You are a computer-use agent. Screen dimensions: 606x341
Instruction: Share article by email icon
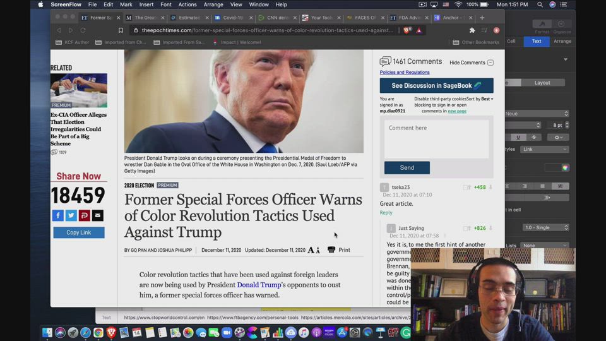97,215
